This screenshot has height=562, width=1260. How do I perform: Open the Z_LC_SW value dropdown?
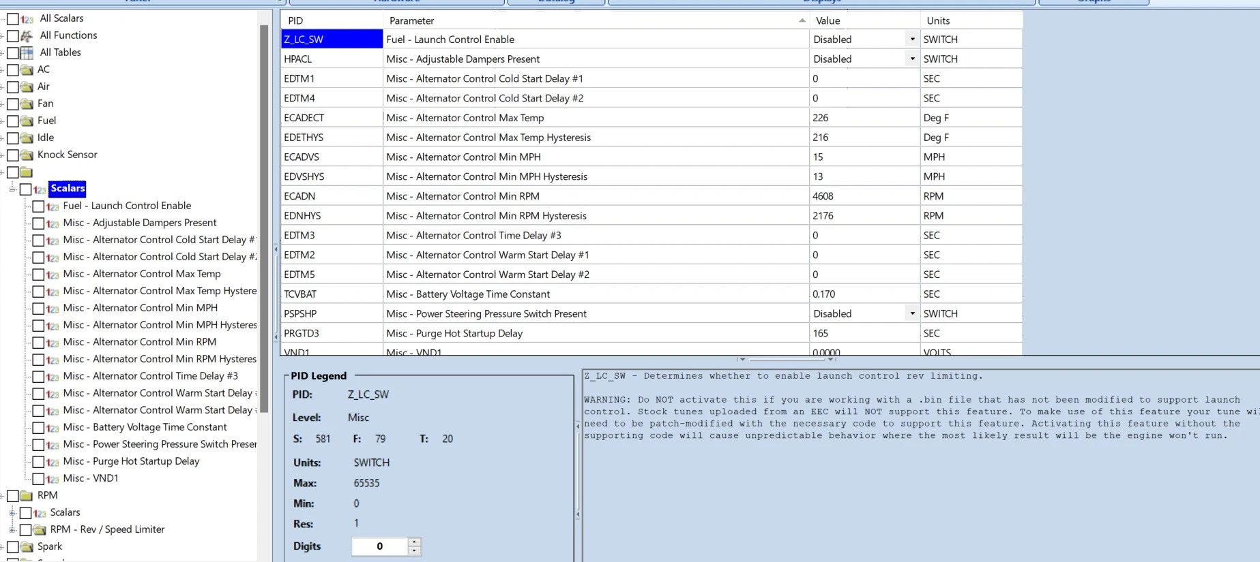912,39
